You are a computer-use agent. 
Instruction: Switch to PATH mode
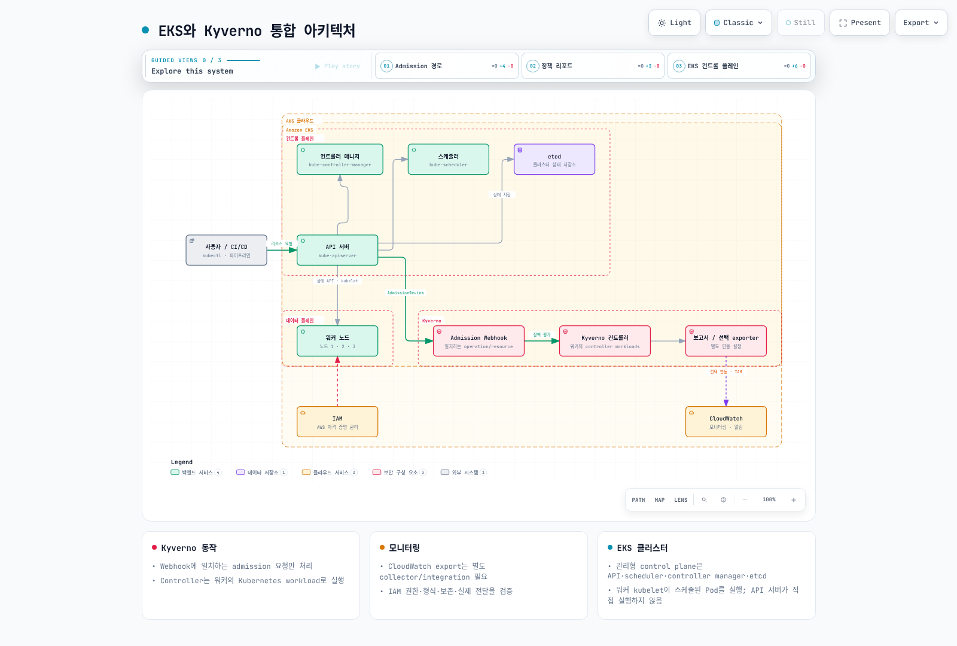point(638,500)
